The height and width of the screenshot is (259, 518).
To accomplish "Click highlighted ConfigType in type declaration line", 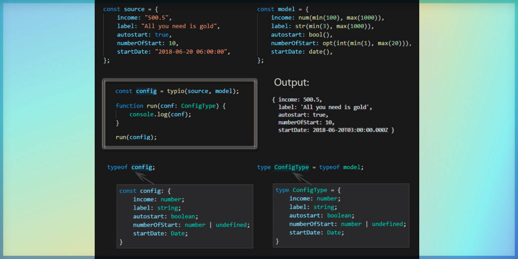I will point(291,167).
